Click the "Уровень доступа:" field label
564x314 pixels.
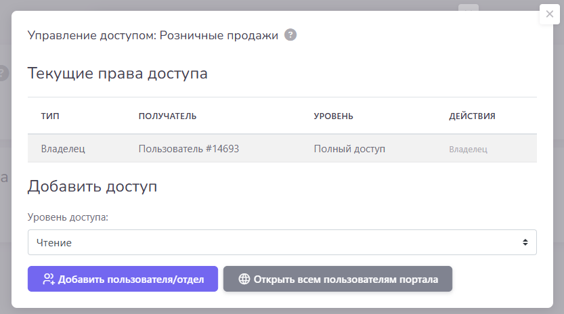click(x=68, y=218)
